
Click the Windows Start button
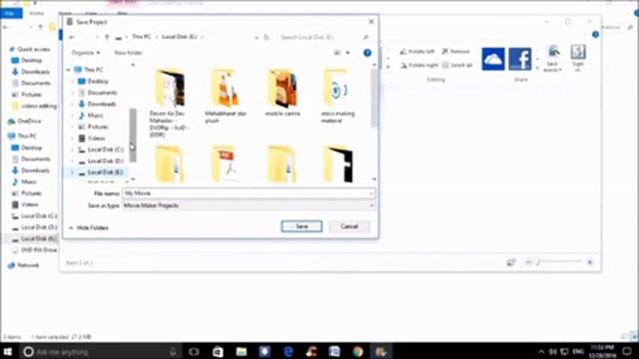point(7,351)
